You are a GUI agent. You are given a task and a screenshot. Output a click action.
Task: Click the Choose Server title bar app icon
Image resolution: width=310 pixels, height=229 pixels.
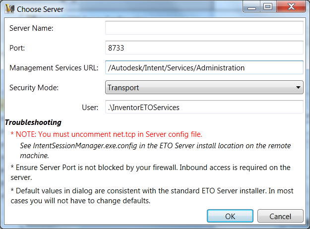[x=9, y=8]
